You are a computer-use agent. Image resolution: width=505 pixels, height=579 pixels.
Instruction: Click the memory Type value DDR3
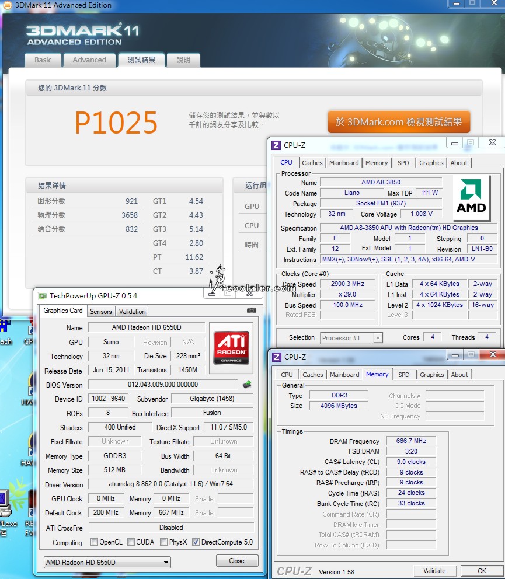pos(339,396)
